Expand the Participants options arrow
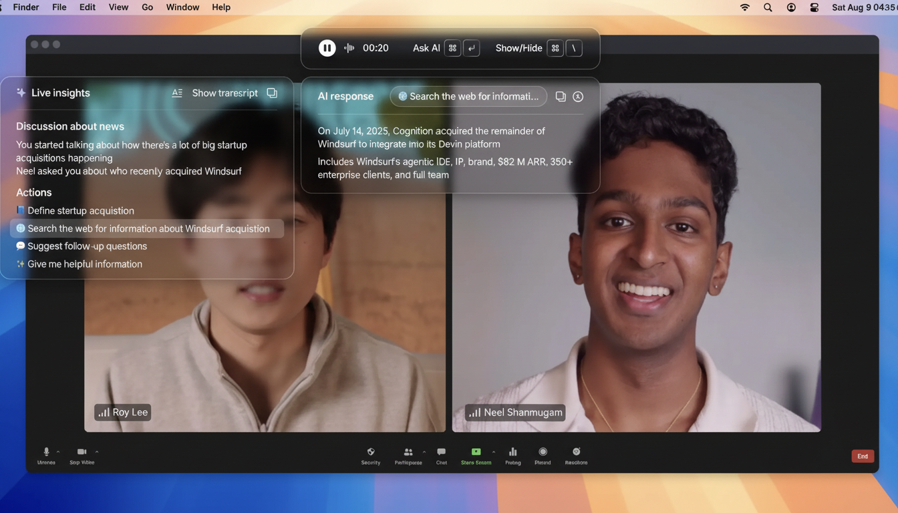This screenshot has width=898, height=513. coord(424,452)
